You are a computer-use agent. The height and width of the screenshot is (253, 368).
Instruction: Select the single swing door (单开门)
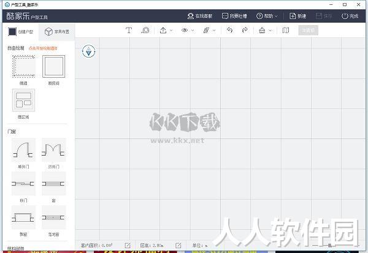(23, 150)
